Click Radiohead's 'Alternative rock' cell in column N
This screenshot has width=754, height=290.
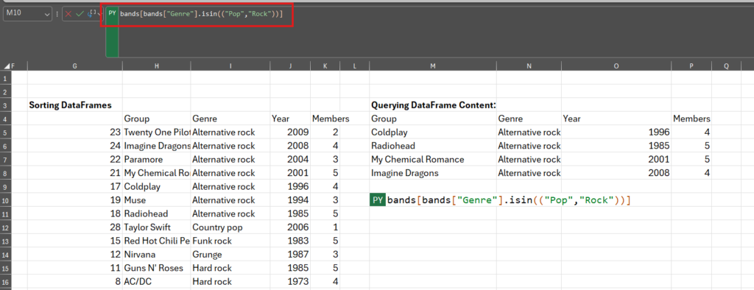tap(529, 146)
